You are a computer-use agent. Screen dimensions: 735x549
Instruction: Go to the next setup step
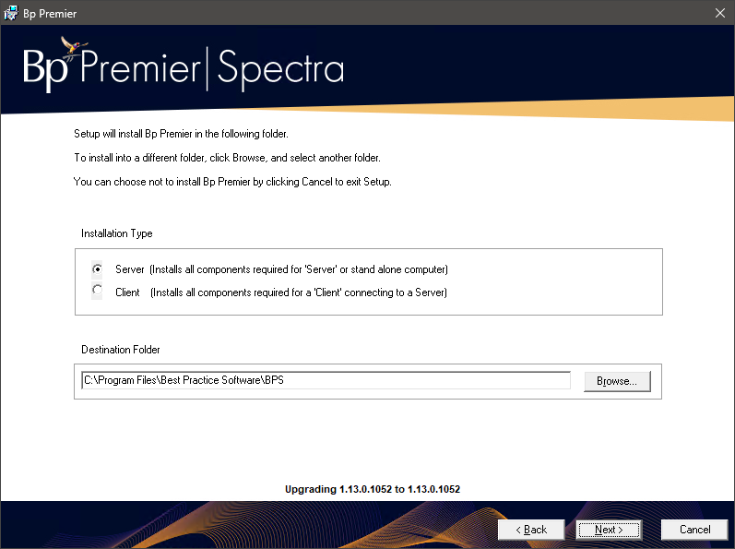click(x=609, y=530)
